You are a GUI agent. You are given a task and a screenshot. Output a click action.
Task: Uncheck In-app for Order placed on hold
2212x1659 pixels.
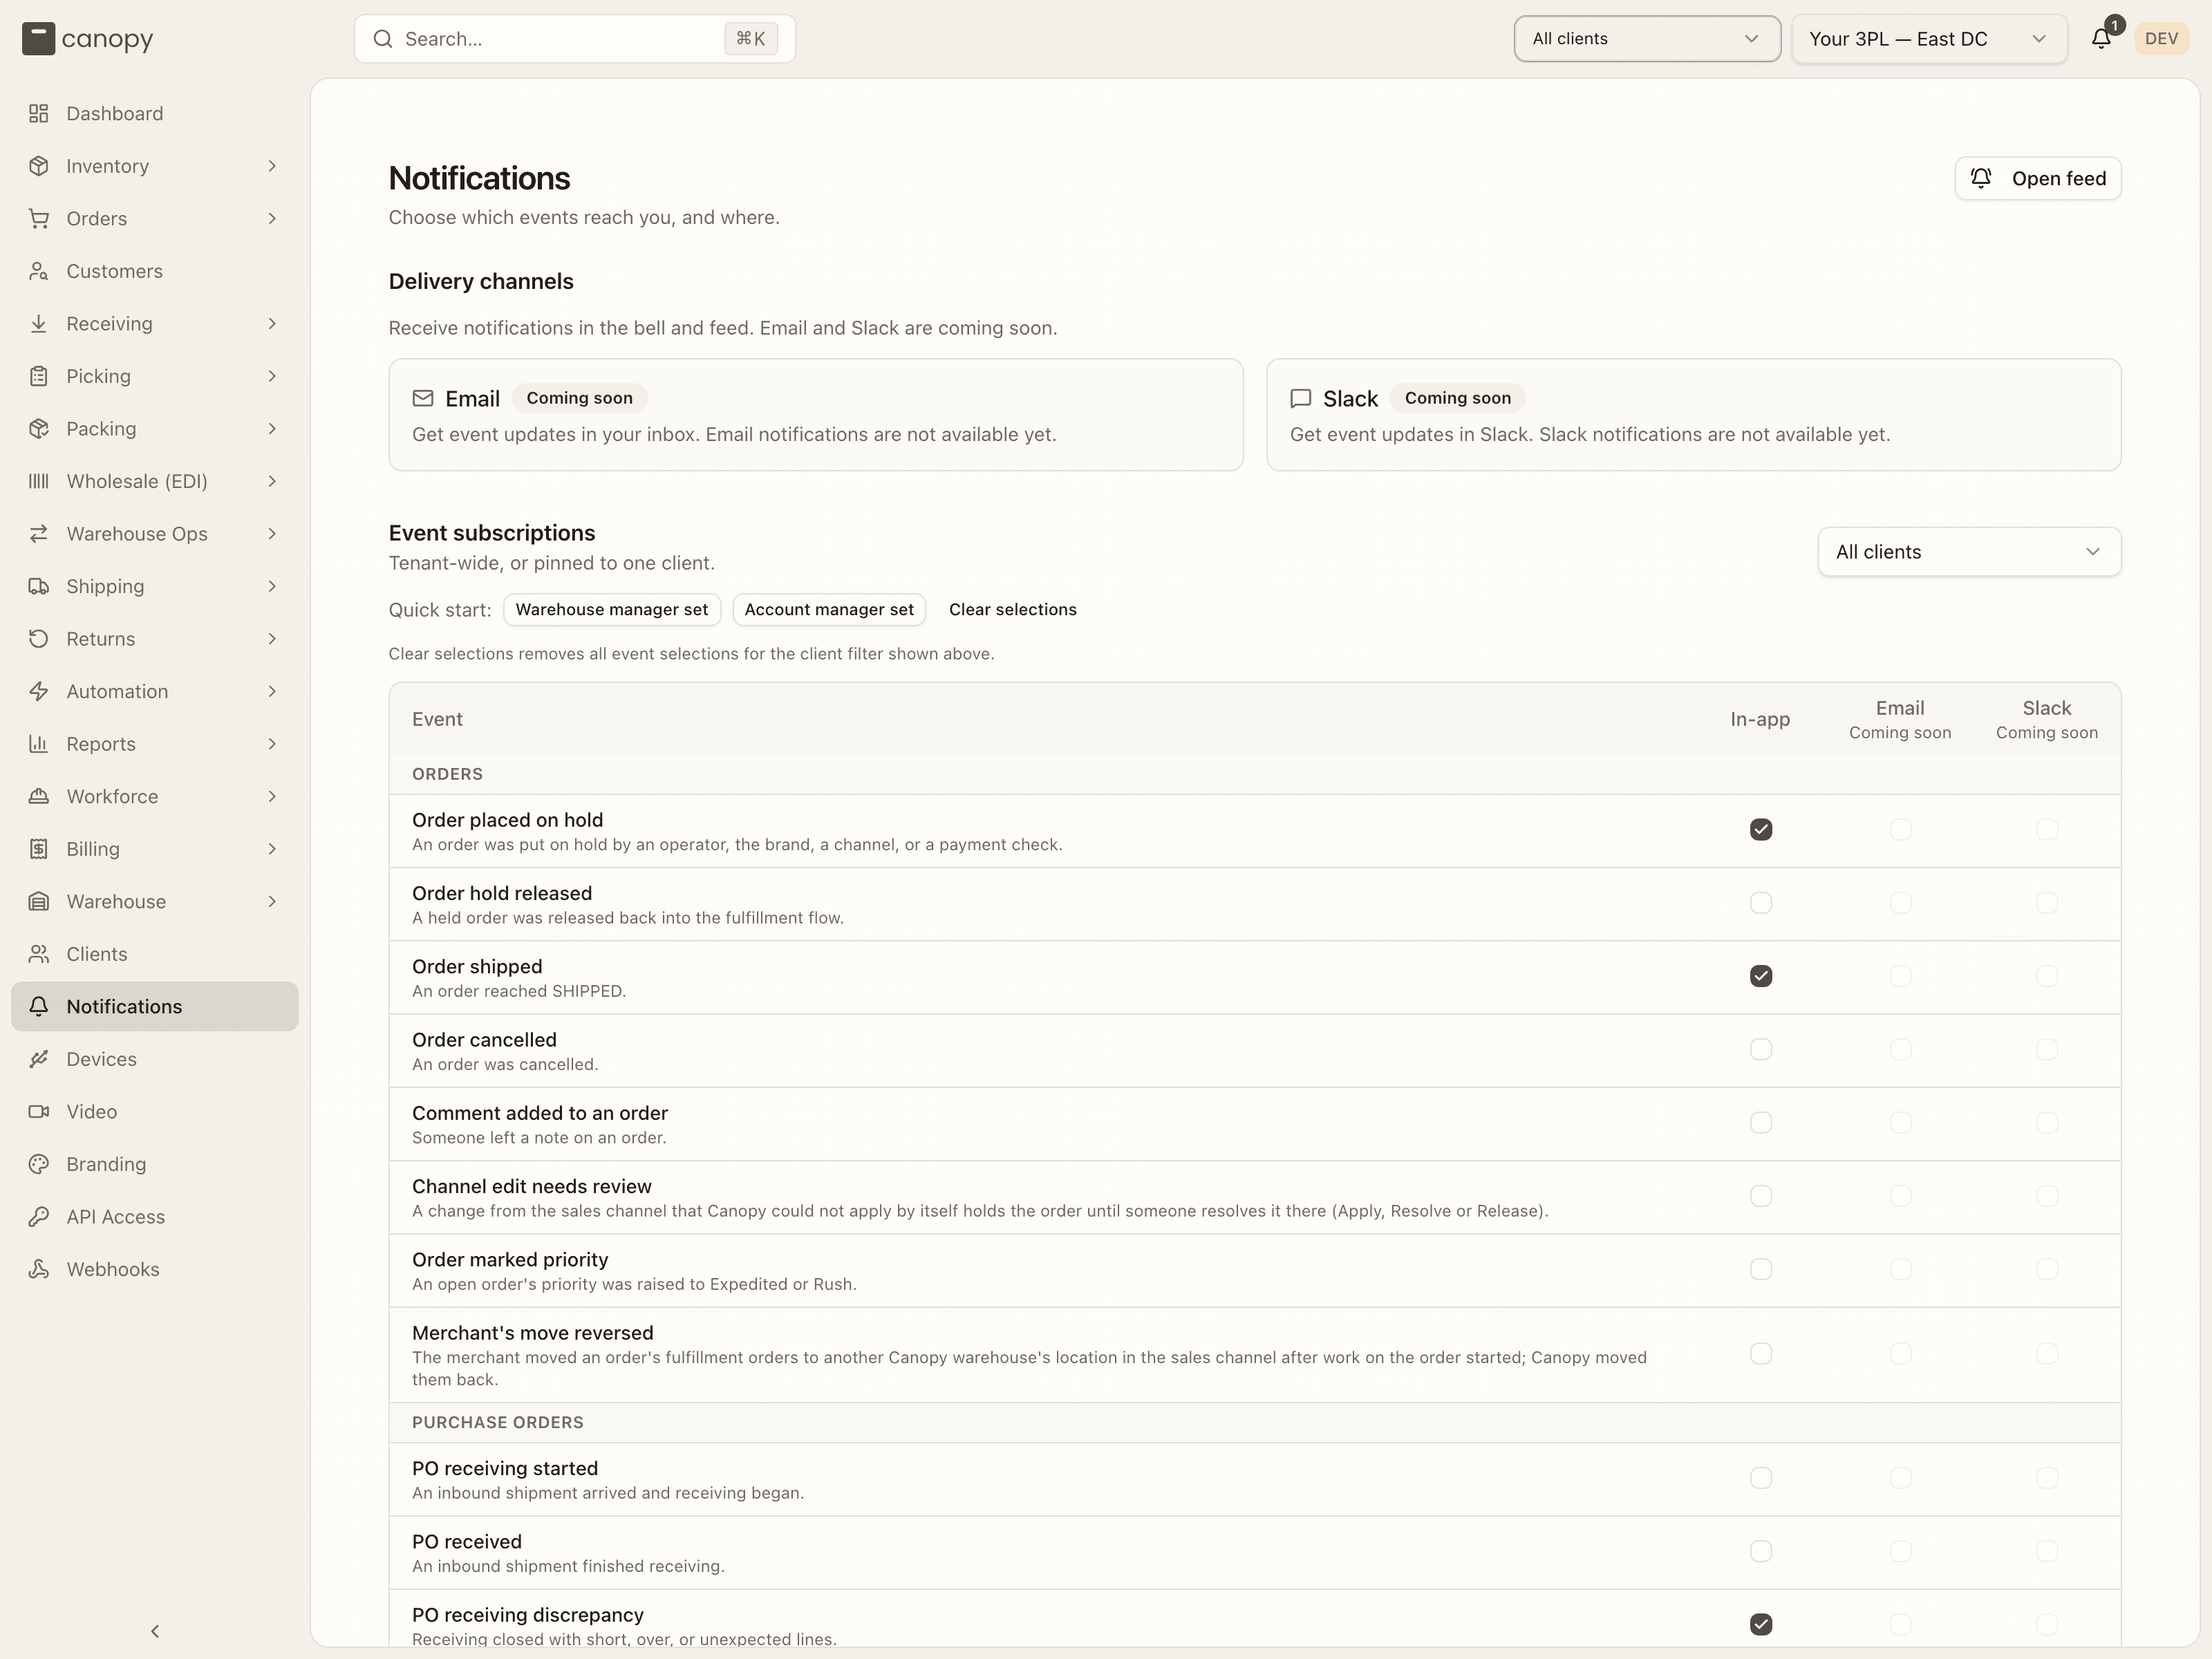[x=1761, y=830]
